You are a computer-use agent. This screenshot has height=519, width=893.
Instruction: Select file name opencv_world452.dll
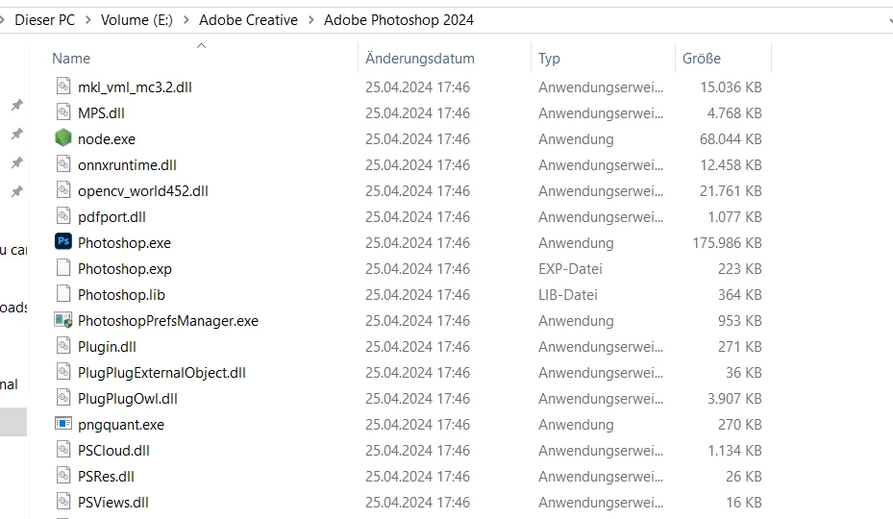[143, 191]
